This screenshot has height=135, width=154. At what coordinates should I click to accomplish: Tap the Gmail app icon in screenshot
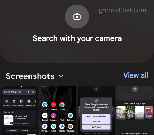click(x=53, y=126)
